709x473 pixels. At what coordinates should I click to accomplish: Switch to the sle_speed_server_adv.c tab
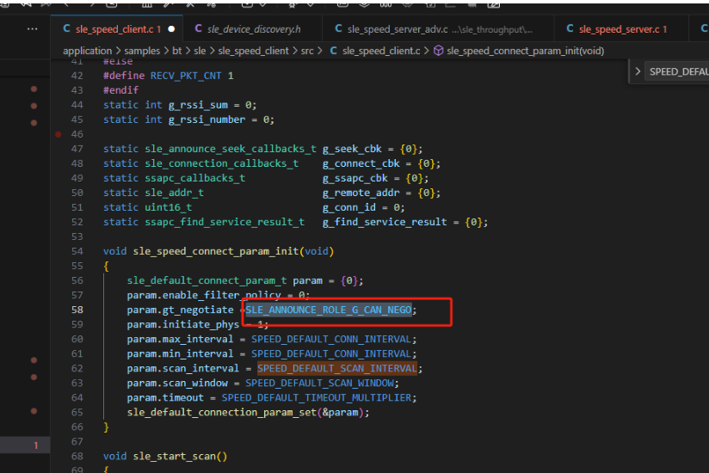tap(396, 29)
